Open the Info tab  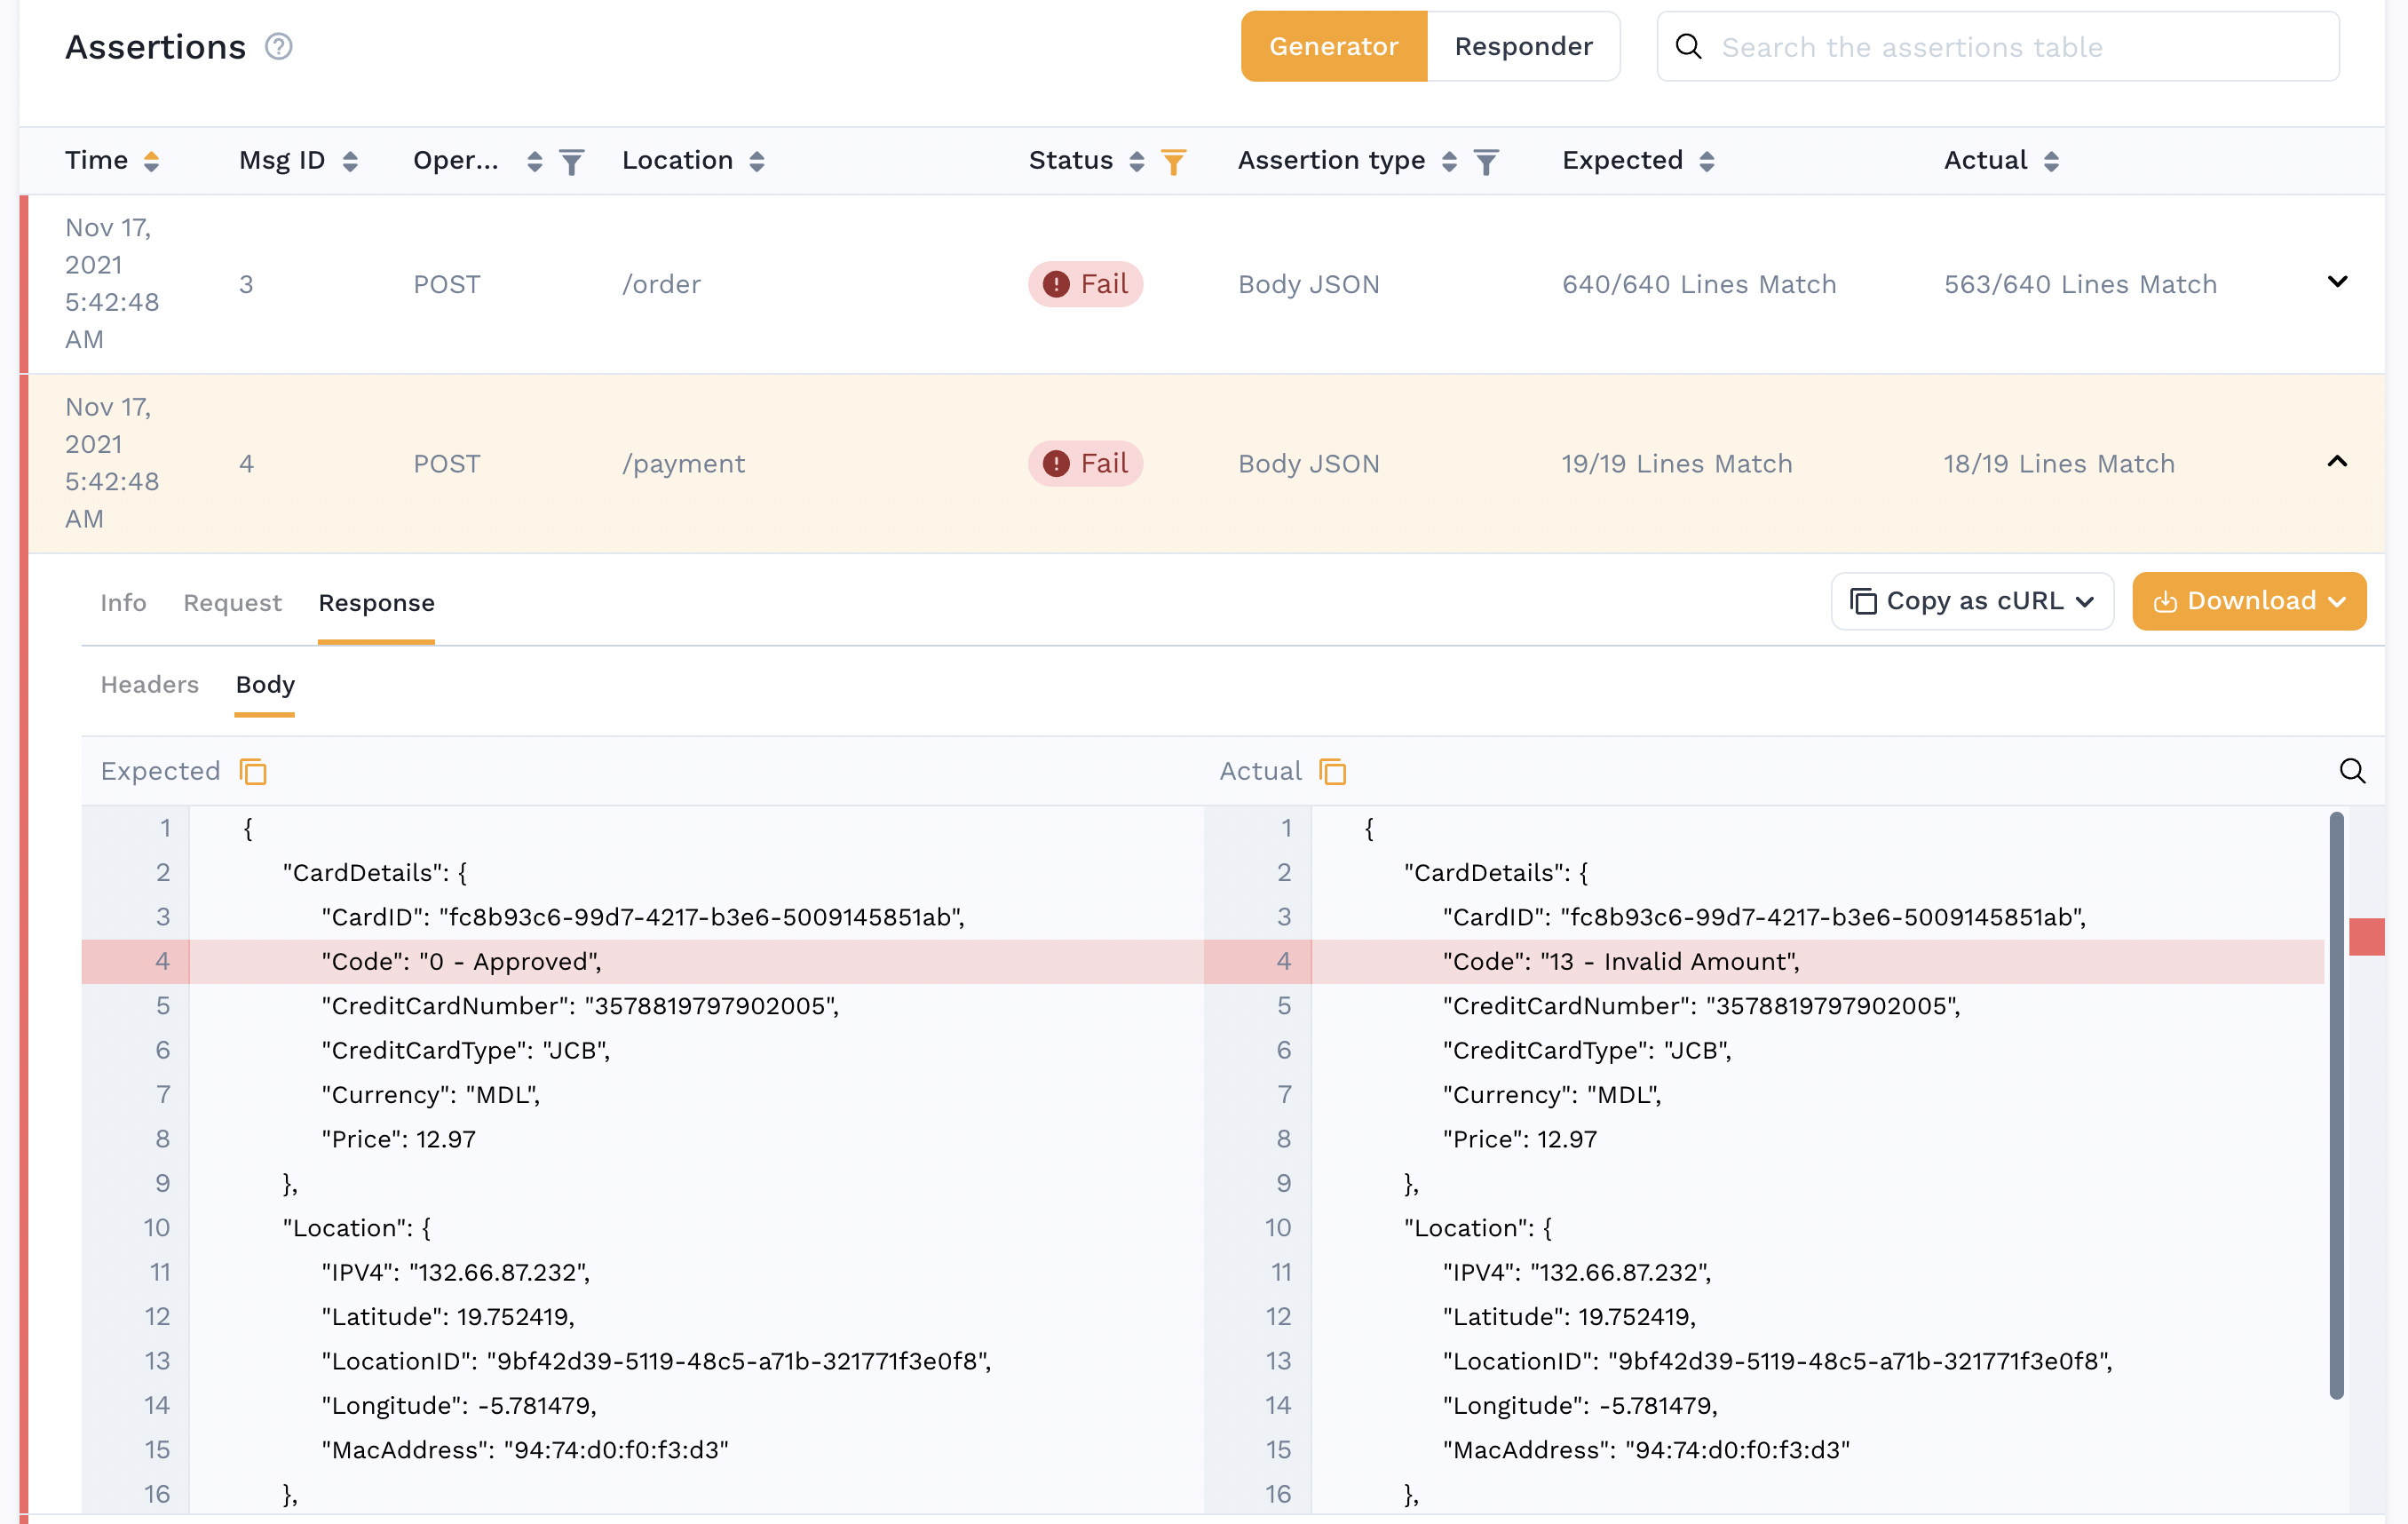(123, 603)
